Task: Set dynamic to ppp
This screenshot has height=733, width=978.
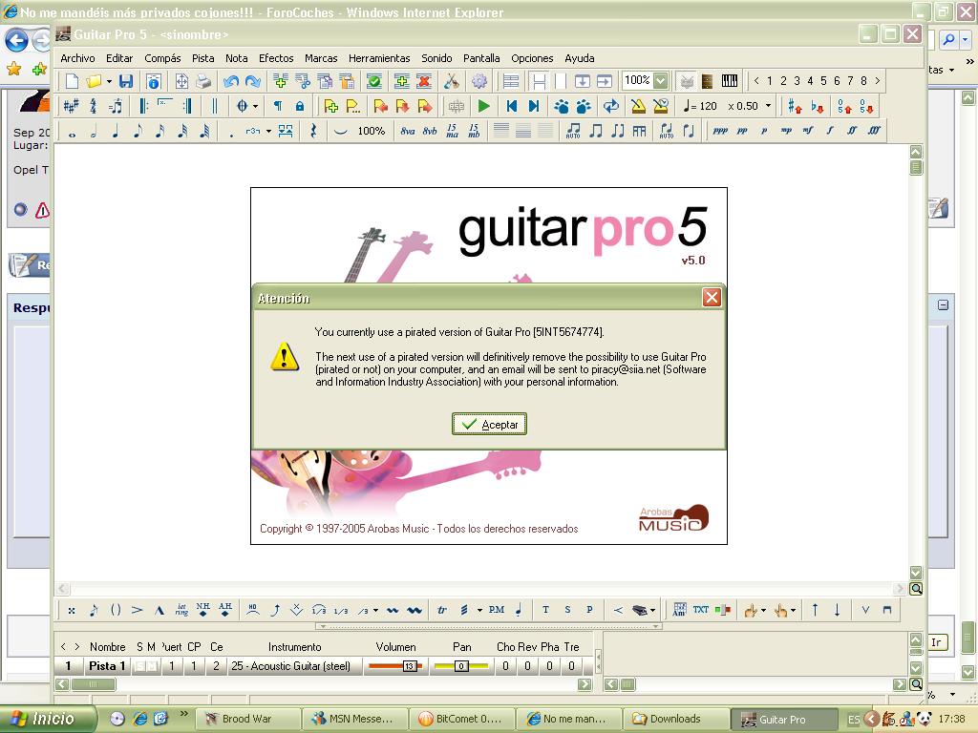Action: 720,131
